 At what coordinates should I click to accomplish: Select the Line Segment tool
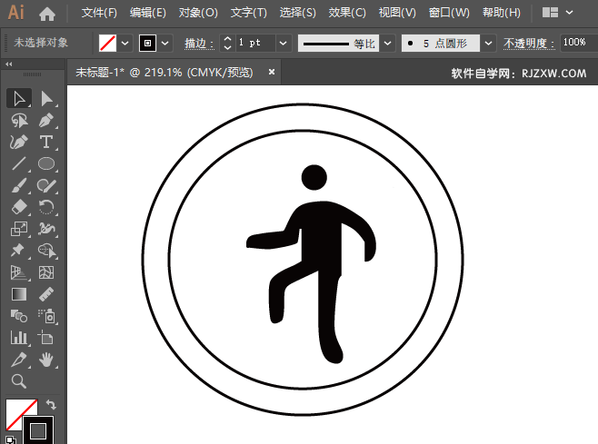(x=19, y=163)
